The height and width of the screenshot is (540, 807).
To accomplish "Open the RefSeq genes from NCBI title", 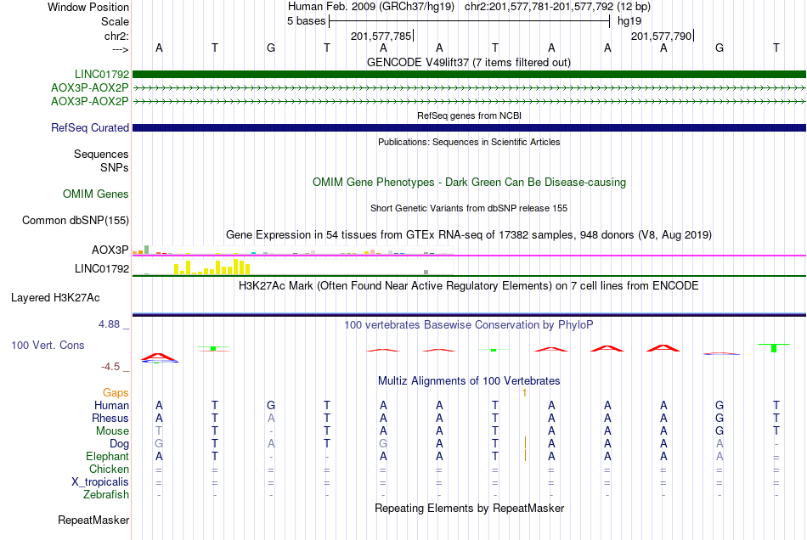I will pos(469,115).
